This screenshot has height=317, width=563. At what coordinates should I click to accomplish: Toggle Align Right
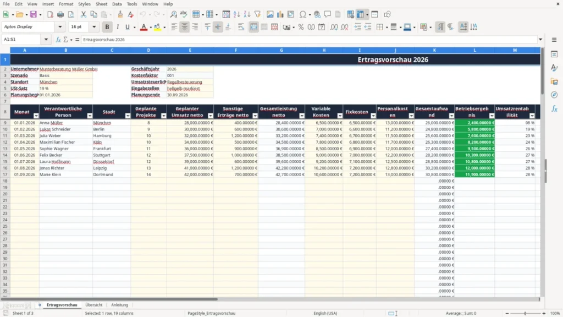coord(195,27)
